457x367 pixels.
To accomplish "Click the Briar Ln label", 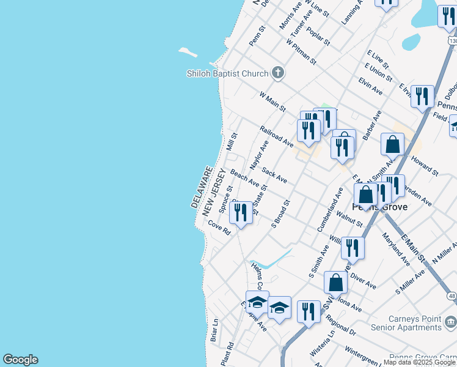I will 214,330.
